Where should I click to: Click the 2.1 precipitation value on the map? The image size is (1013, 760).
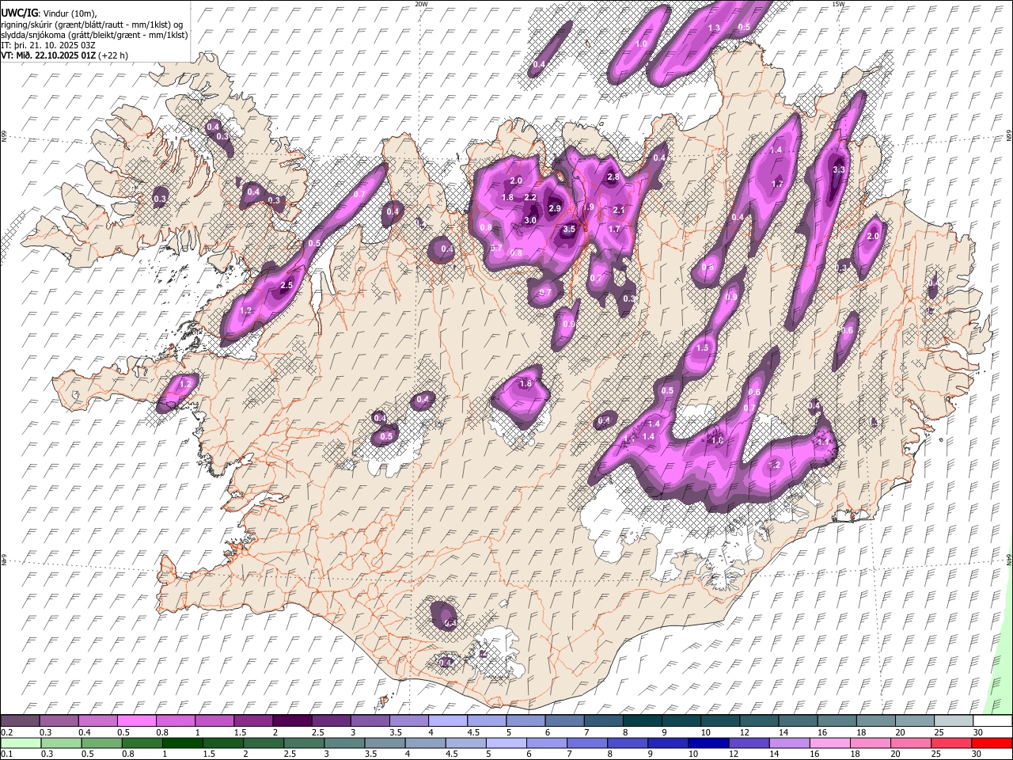(x=619, y=210)
